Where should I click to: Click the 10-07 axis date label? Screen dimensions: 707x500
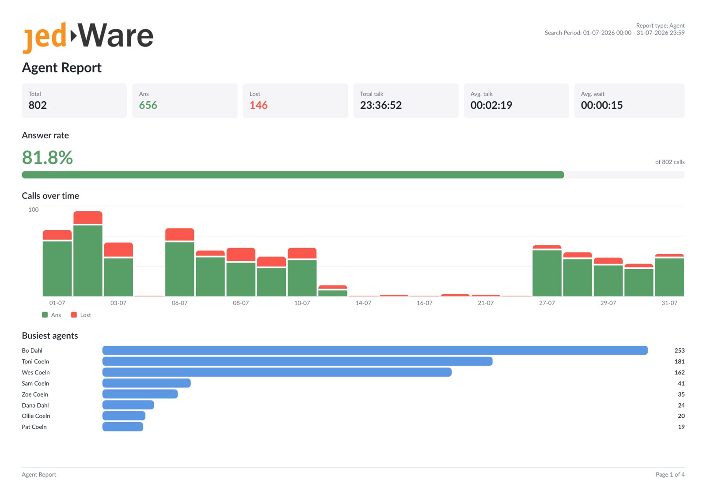pyautogui.click(x=302, y=303)
